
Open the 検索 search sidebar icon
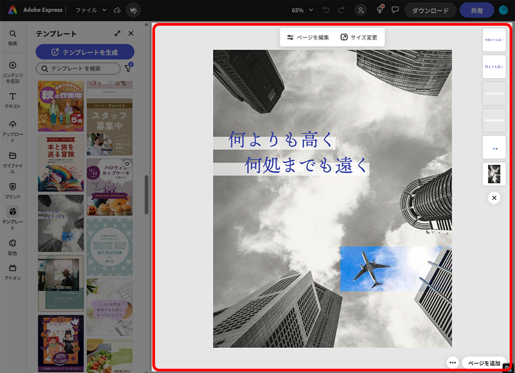point(13,37)
